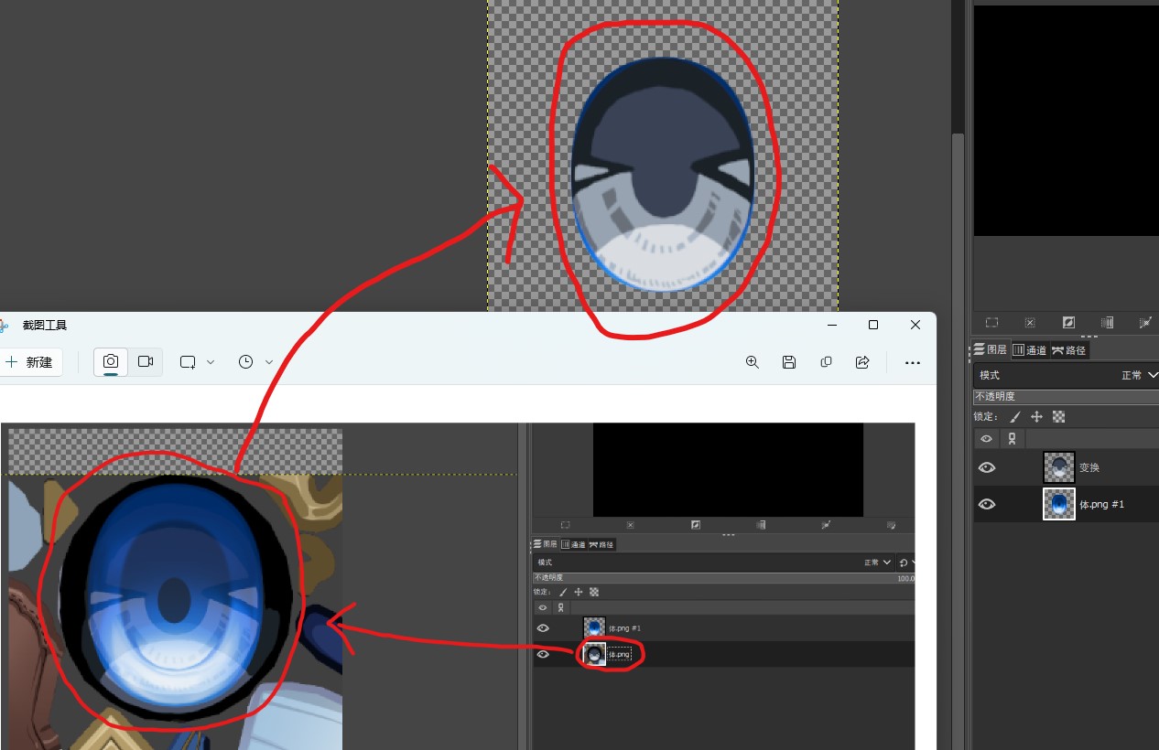Hide the 变换 layer via its eye icon
The width and height of the screenshot is (1159, 750).
tap(986, 467)
